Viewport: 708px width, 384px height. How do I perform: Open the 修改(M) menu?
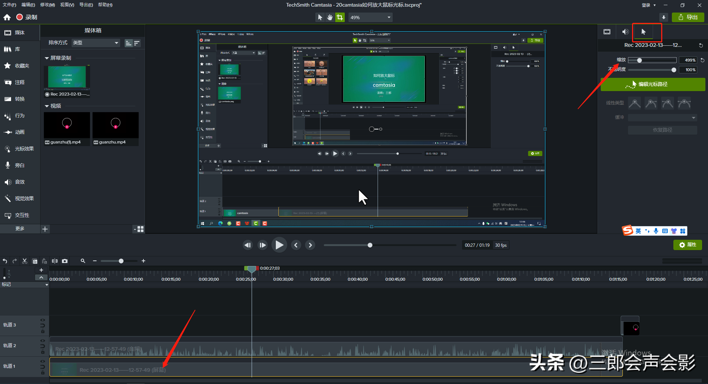tap(48, 5)
